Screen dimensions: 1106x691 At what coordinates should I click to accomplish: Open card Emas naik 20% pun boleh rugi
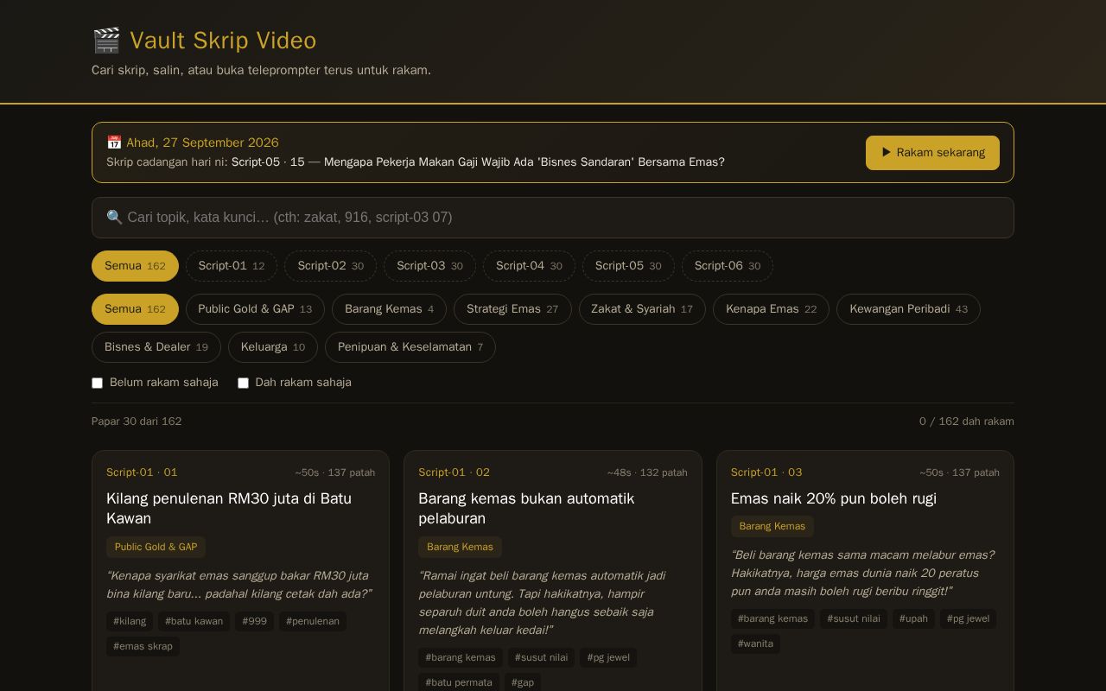tap(834, 498)
